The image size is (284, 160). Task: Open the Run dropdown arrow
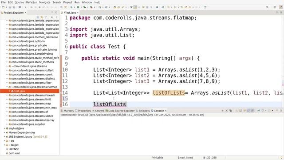[81, 7]
